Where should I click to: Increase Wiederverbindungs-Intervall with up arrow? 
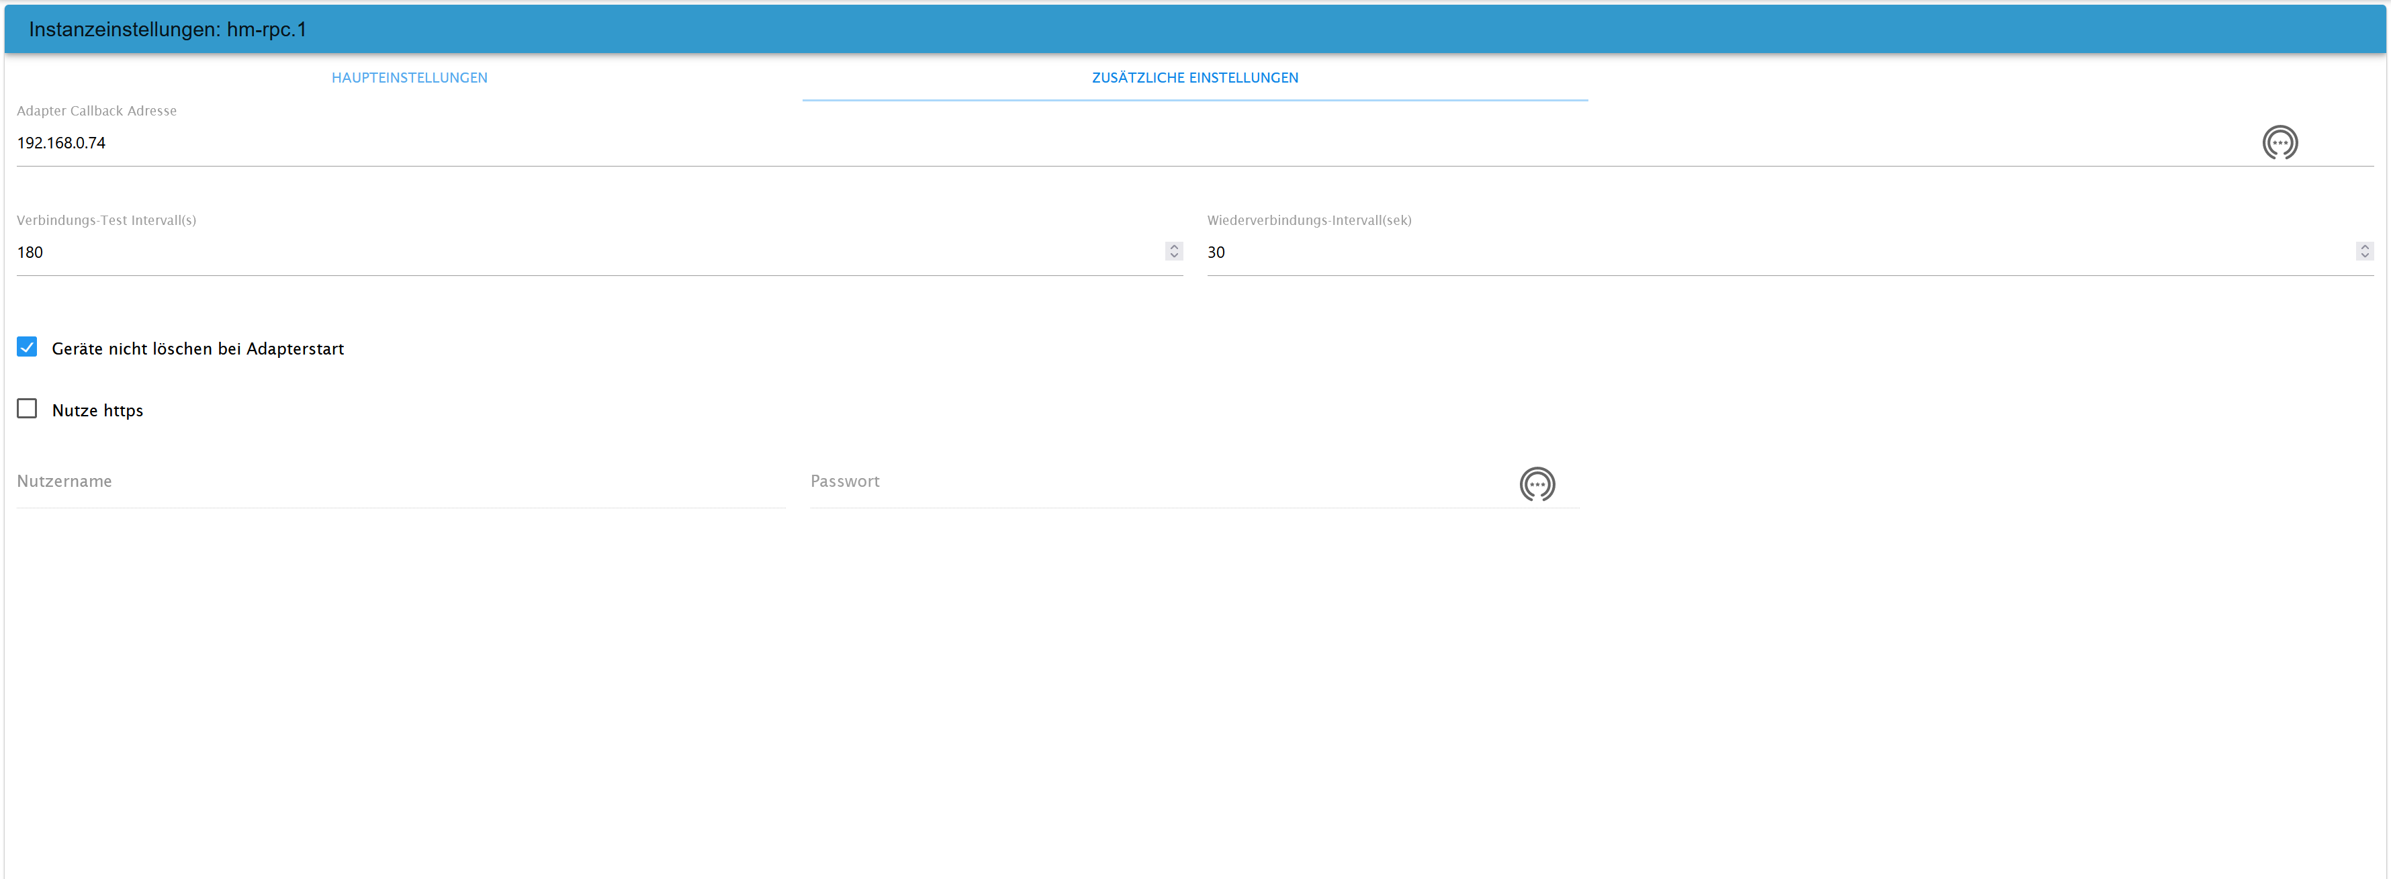(x=2363, y=247)
